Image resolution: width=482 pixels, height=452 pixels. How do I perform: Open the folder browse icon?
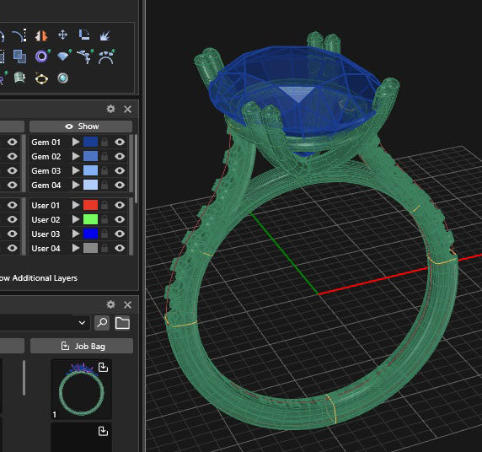tap(122, 323)
